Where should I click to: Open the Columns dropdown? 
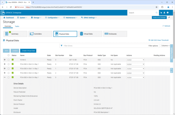[165, 46]
